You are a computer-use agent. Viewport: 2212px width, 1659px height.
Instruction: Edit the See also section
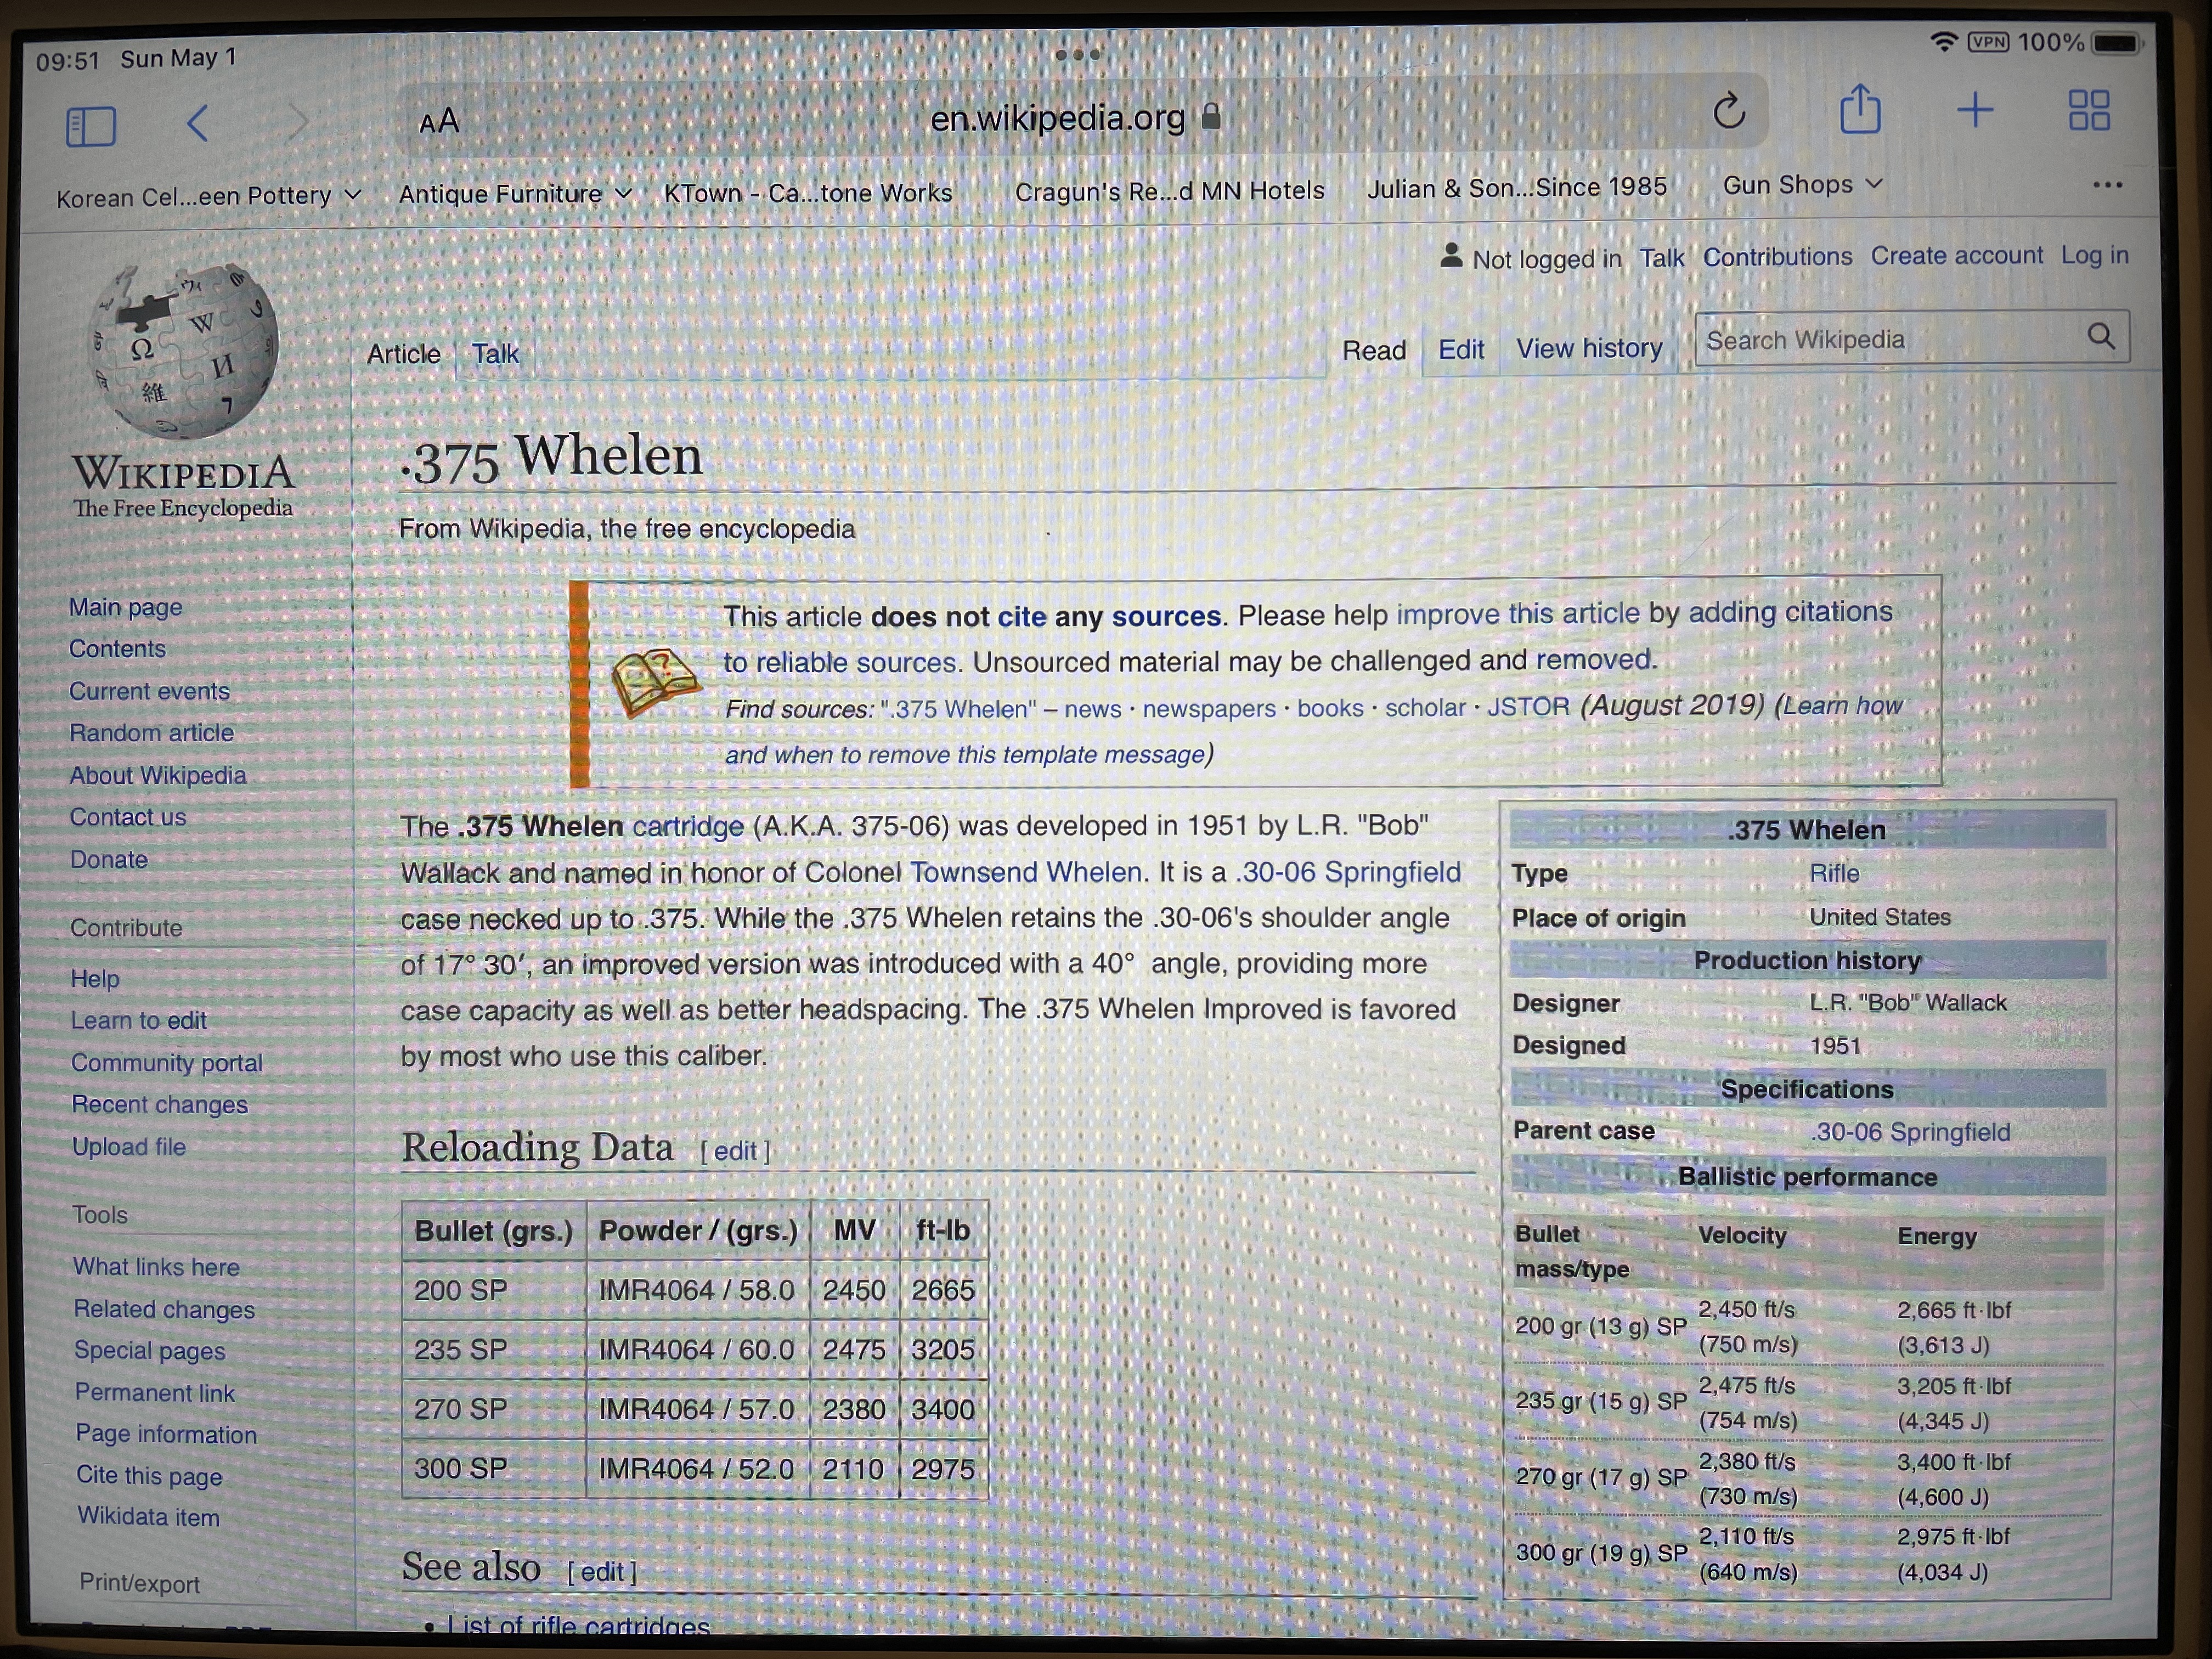(x=602, y=1572)
